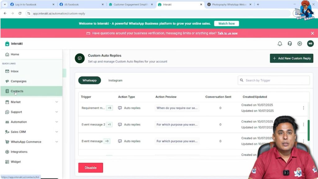Click Auto replies icon in Event message 2 row
The width and height of the screenshot is (318, 179).
(x=120, y=124)
